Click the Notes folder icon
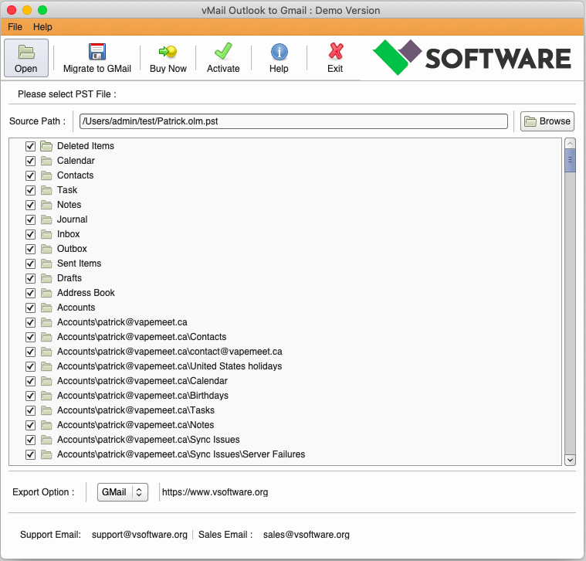586x561 pixels. 46,205
